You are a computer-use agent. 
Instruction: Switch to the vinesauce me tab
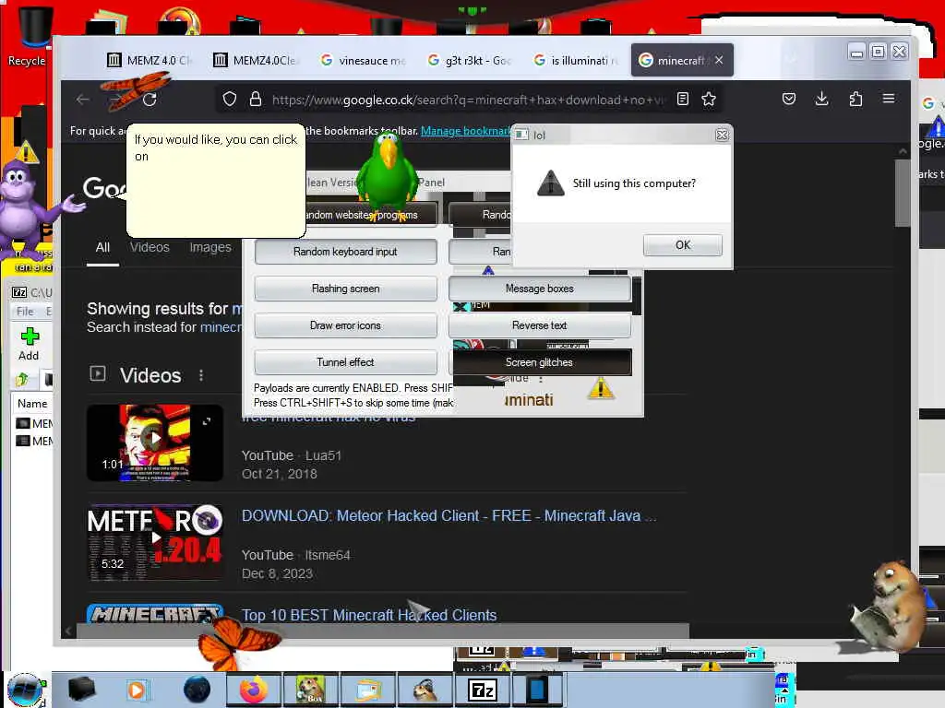click(x=363, y=60)
